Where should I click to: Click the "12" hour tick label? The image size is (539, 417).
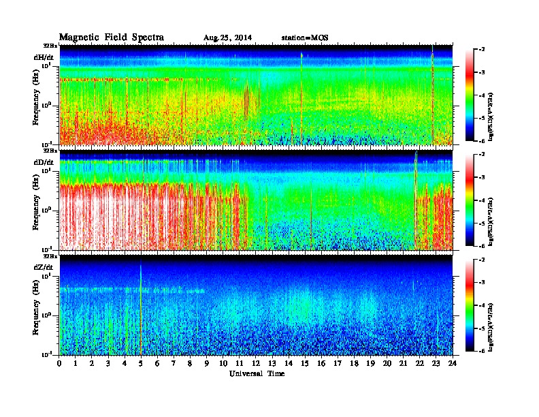click(x=256, y=364)
